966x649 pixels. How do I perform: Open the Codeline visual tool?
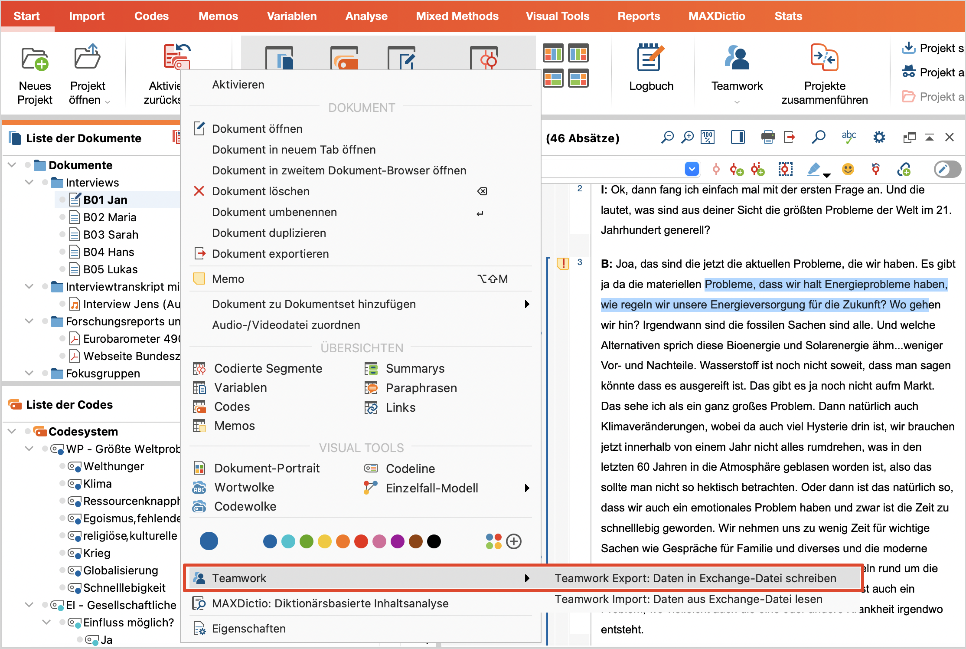(410, 468)
